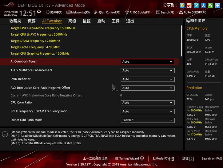
Task: Open the CPU Core Ratio dropdown
Action: pyautogui.click(x=148, y=103)
